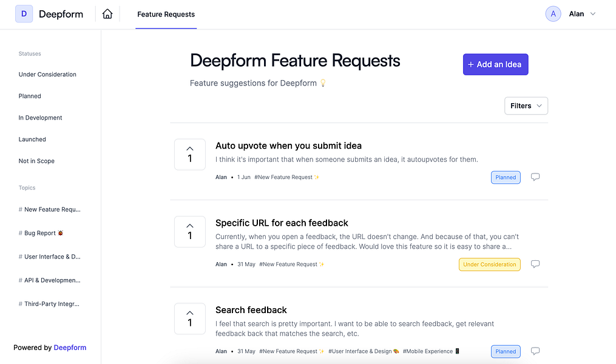Upvote Specific URL for each feedback

[190, 232]
